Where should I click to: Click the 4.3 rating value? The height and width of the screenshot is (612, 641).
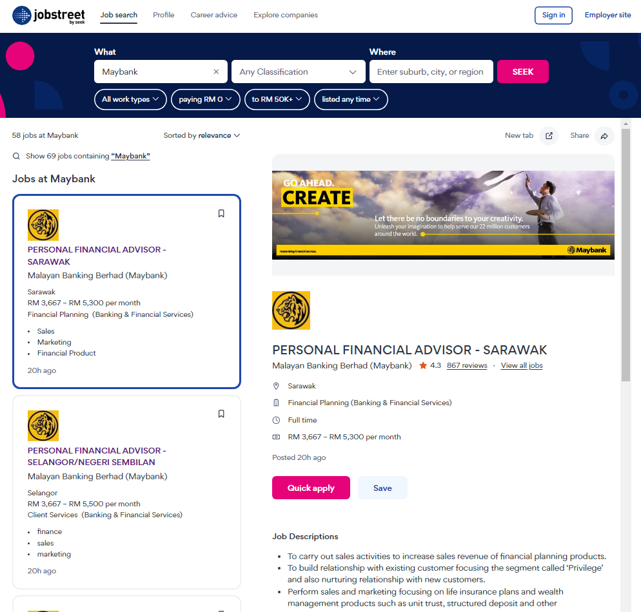tap(435, 365)
